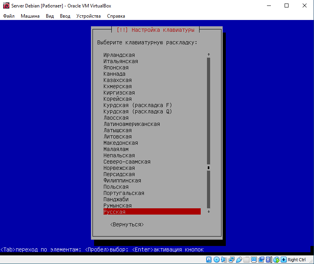The image size is (314, 264).
Task: Open the Справка menu
Action: coord(116,16)
